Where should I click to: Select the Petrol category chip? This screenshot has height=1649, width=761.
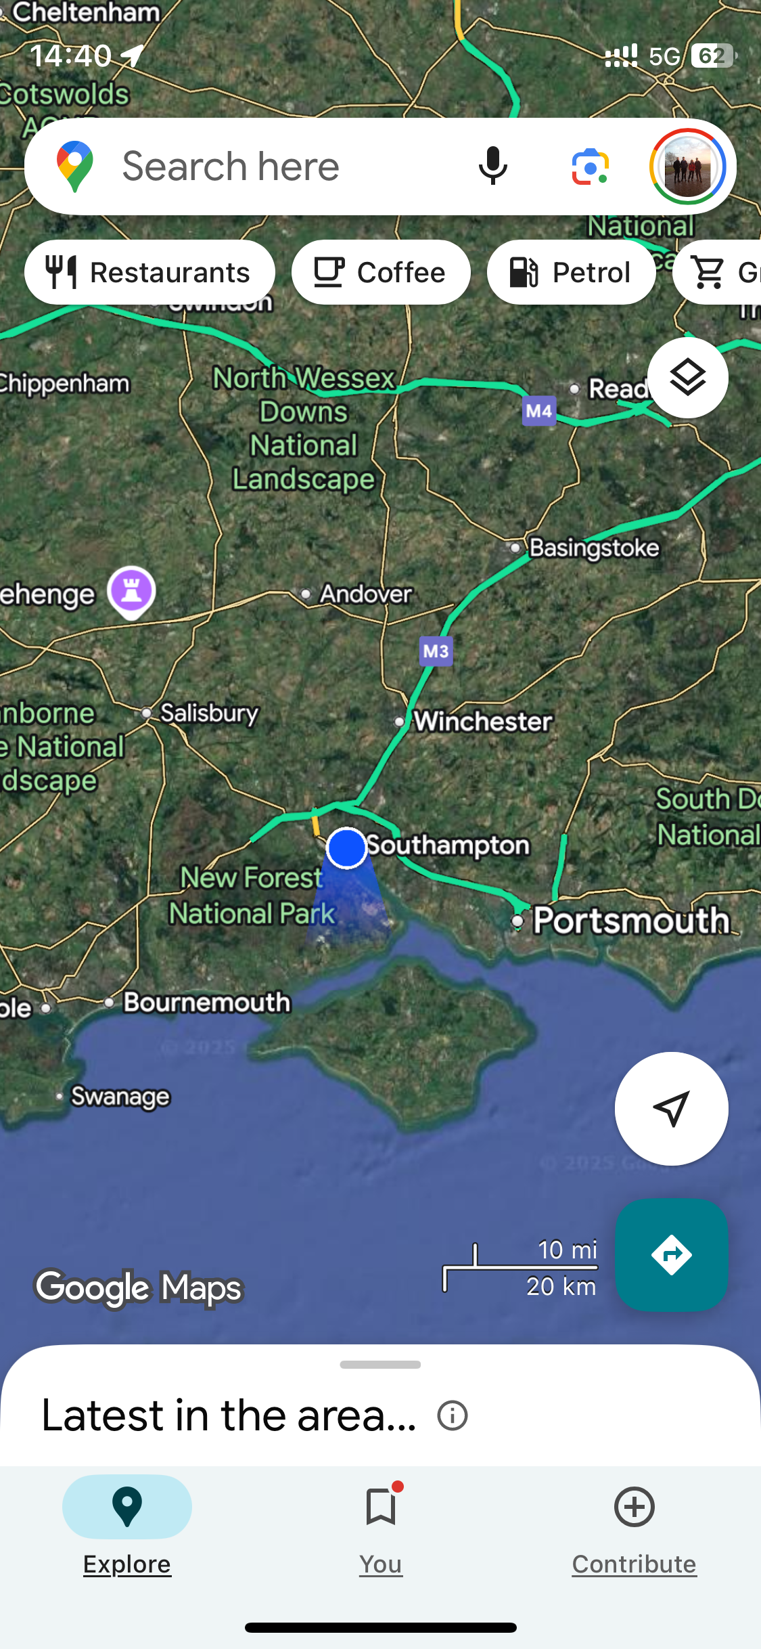(x=571, y=273)
